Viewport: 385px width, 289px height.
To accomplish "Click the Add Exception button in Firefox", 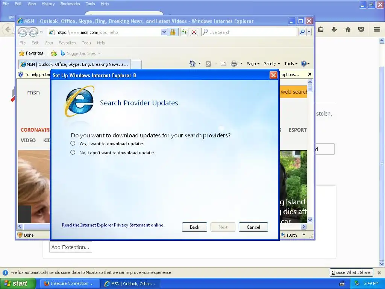I will [x=70, y=247].
